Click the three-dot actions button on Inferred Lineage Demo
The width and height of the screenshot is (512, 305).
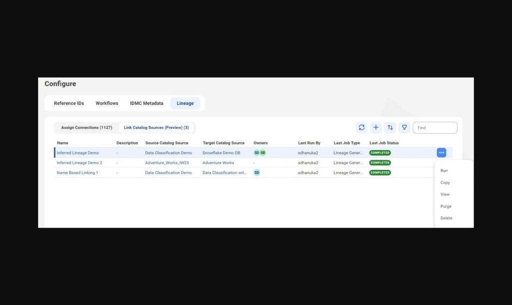pyautogui.click(x=441, y=152)
